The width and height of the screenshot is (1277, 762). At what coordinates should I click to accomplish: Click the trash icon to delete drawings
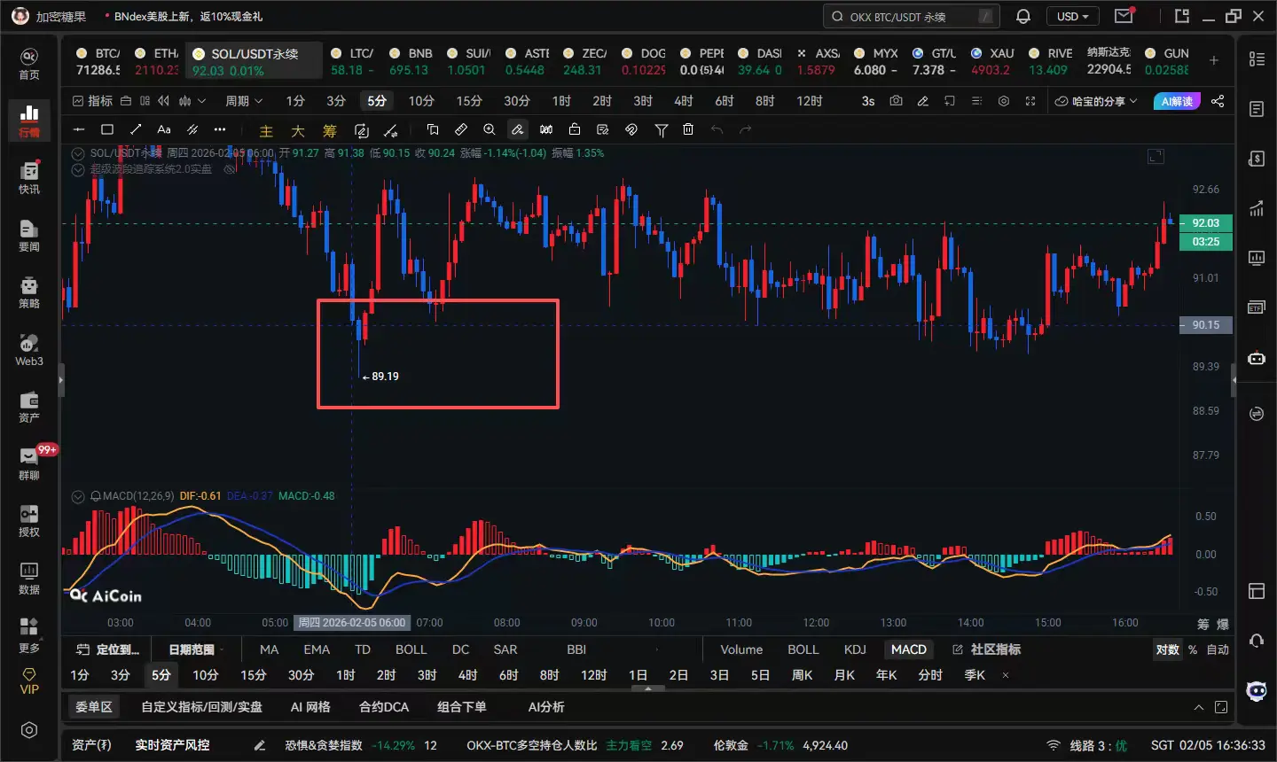pos(688,129)
